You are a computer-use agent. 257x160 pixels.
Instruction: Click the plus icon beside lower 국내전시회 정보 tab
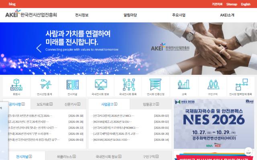click(120, 156)
